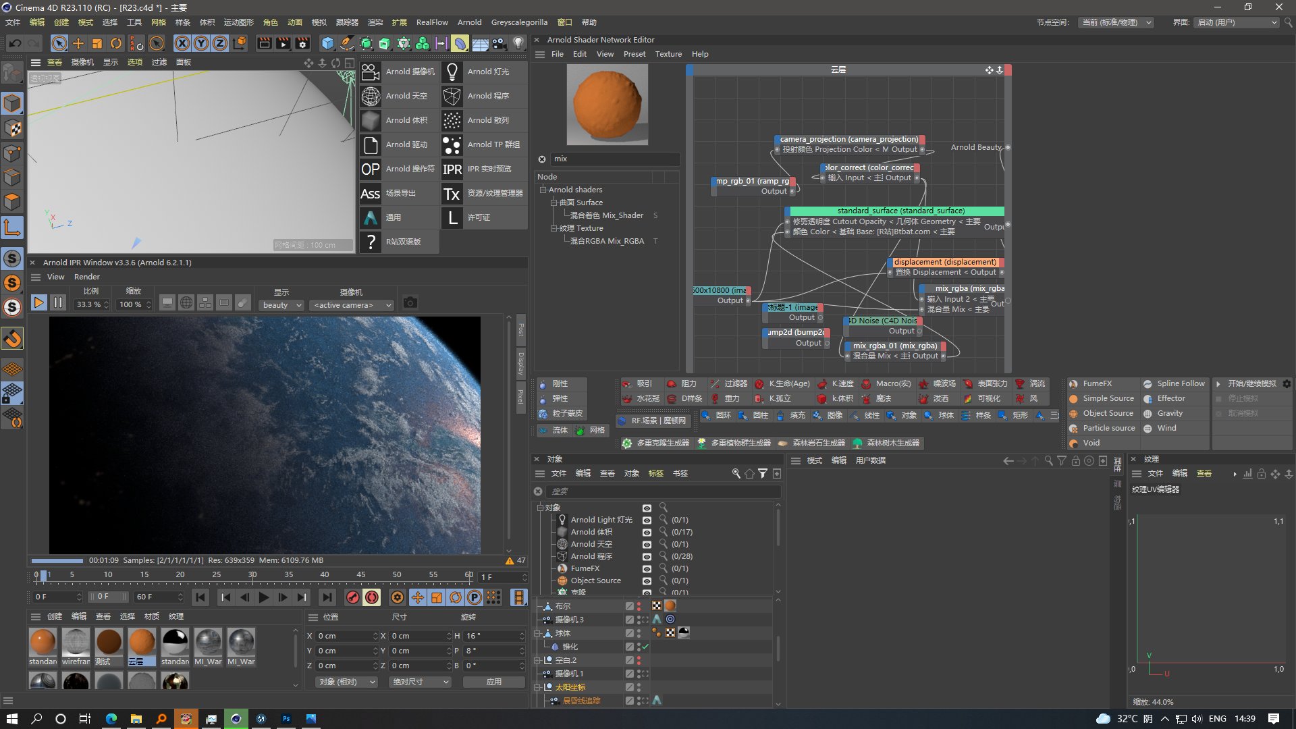Toggle the green enable check on 锥化
Screen dimensions: 1296x729
pos(645,647)
